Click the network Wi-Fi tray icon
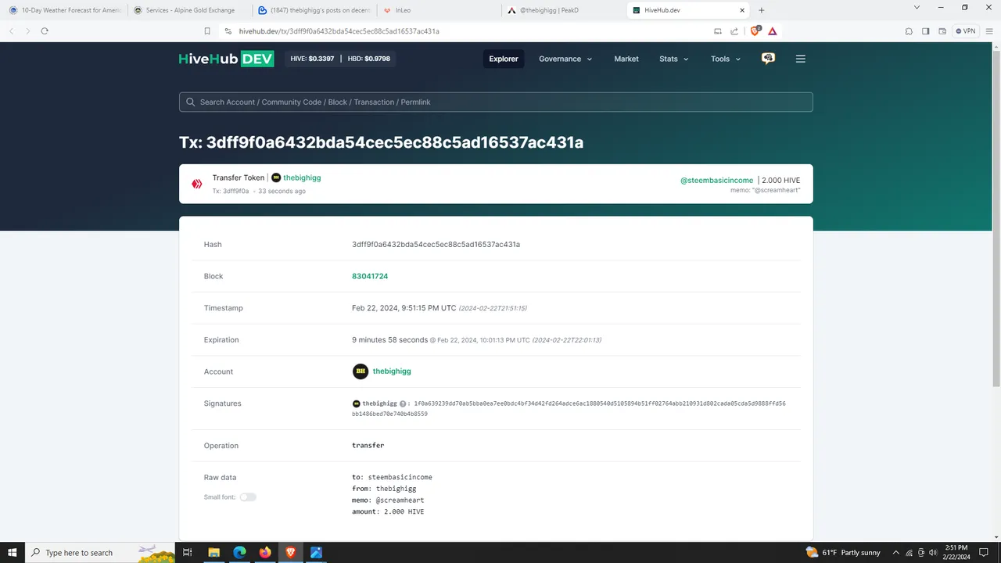The width and height of the screenshot is (1001, 563). tap(907, 552)
